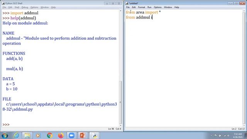Open Windows Explorer folder taskbar icon

[x=27, y=136]
